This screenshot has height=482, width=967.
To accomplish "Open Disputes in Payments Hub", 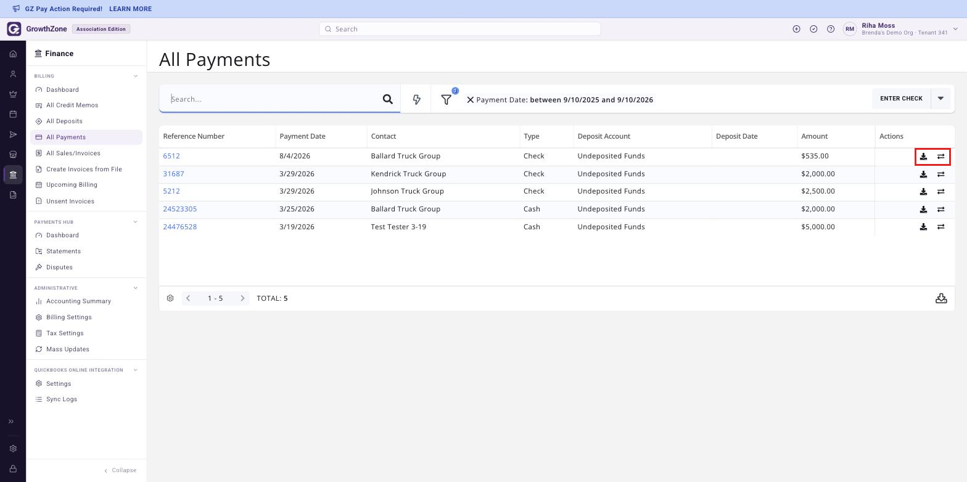I will coord(59,268).
